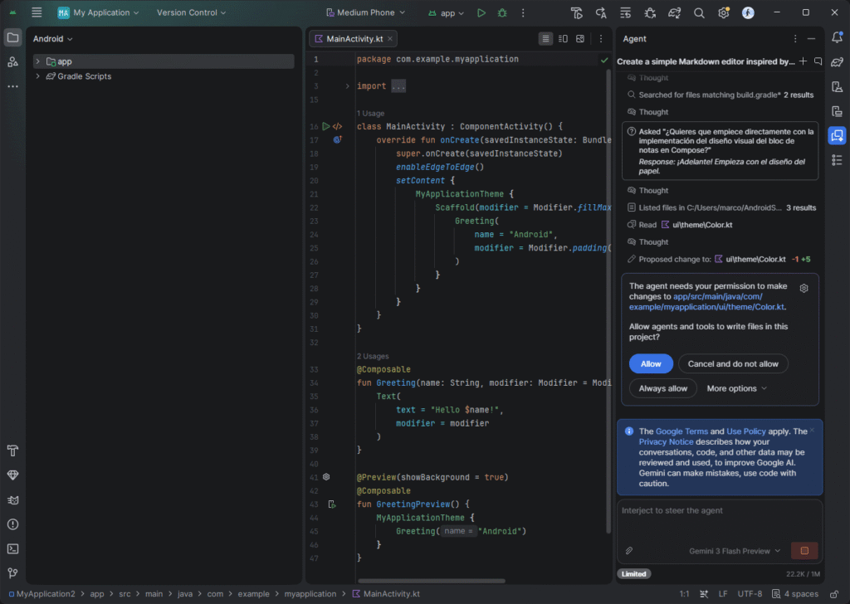
Task: Run the app with green play button
Action: coord(481,12)
